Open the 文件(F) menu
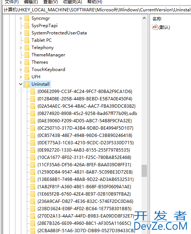Viewport: 191px width, 234px height. (x=11, y=2)
